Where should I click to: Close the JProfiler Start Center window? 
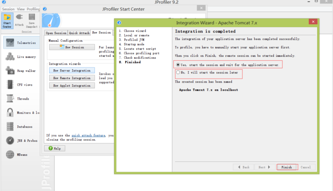click(201, 8)
